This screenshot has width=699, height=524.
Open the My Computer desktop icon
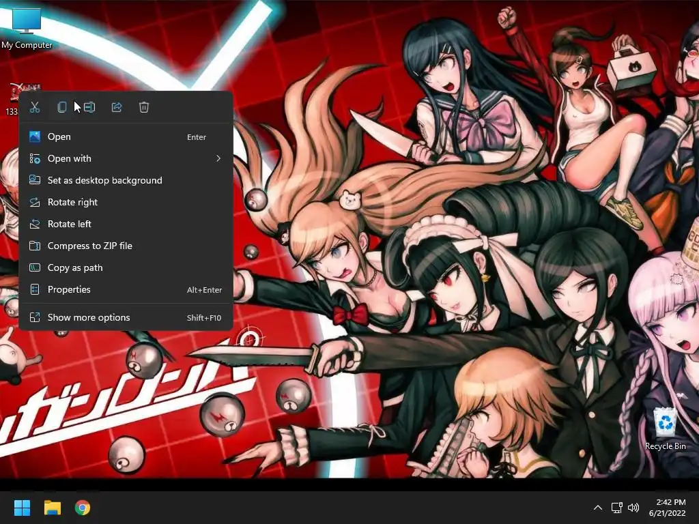click(27, 27)
